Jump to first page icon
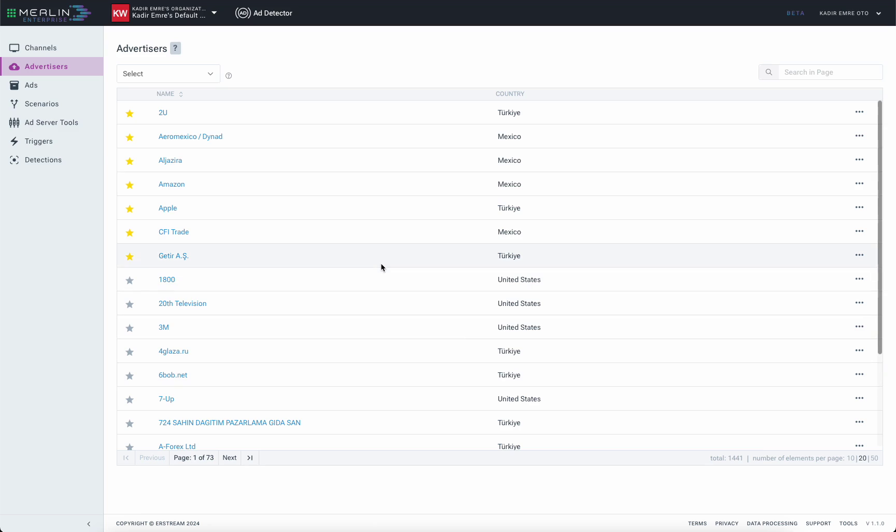This screenshot has width=896, height=532. (126, 458)
